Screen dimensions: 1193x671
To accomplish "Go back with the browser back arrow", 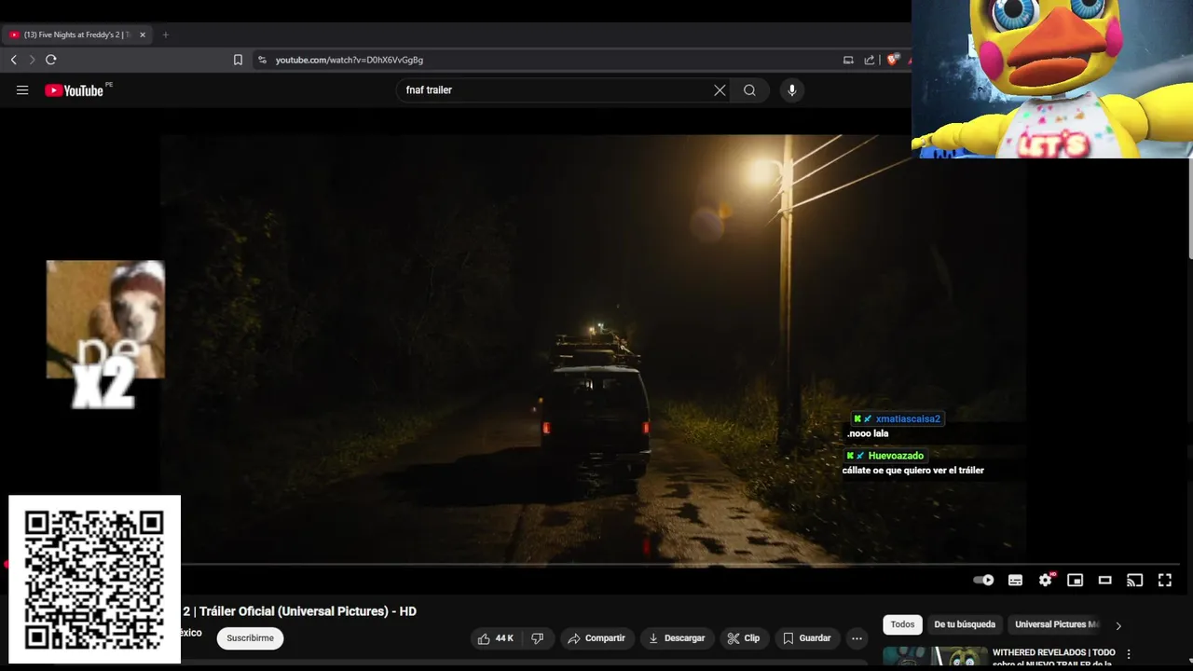I will (x=14, y=60).
